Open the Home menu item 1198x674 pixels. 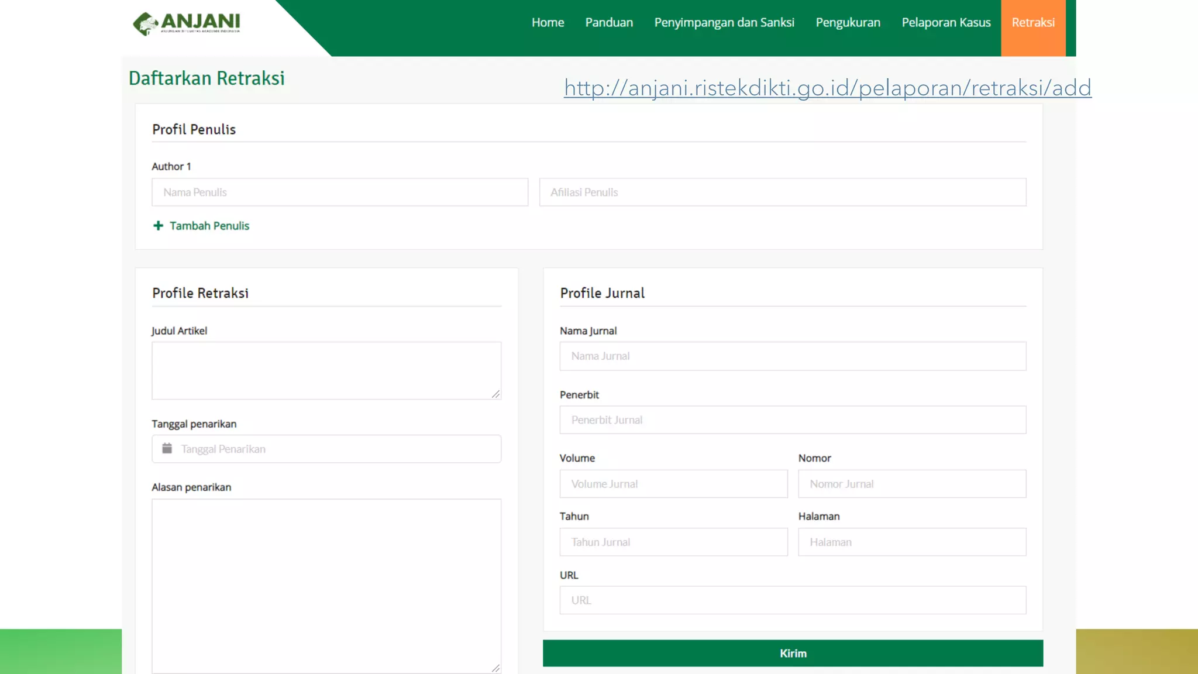tap(548, 22)
